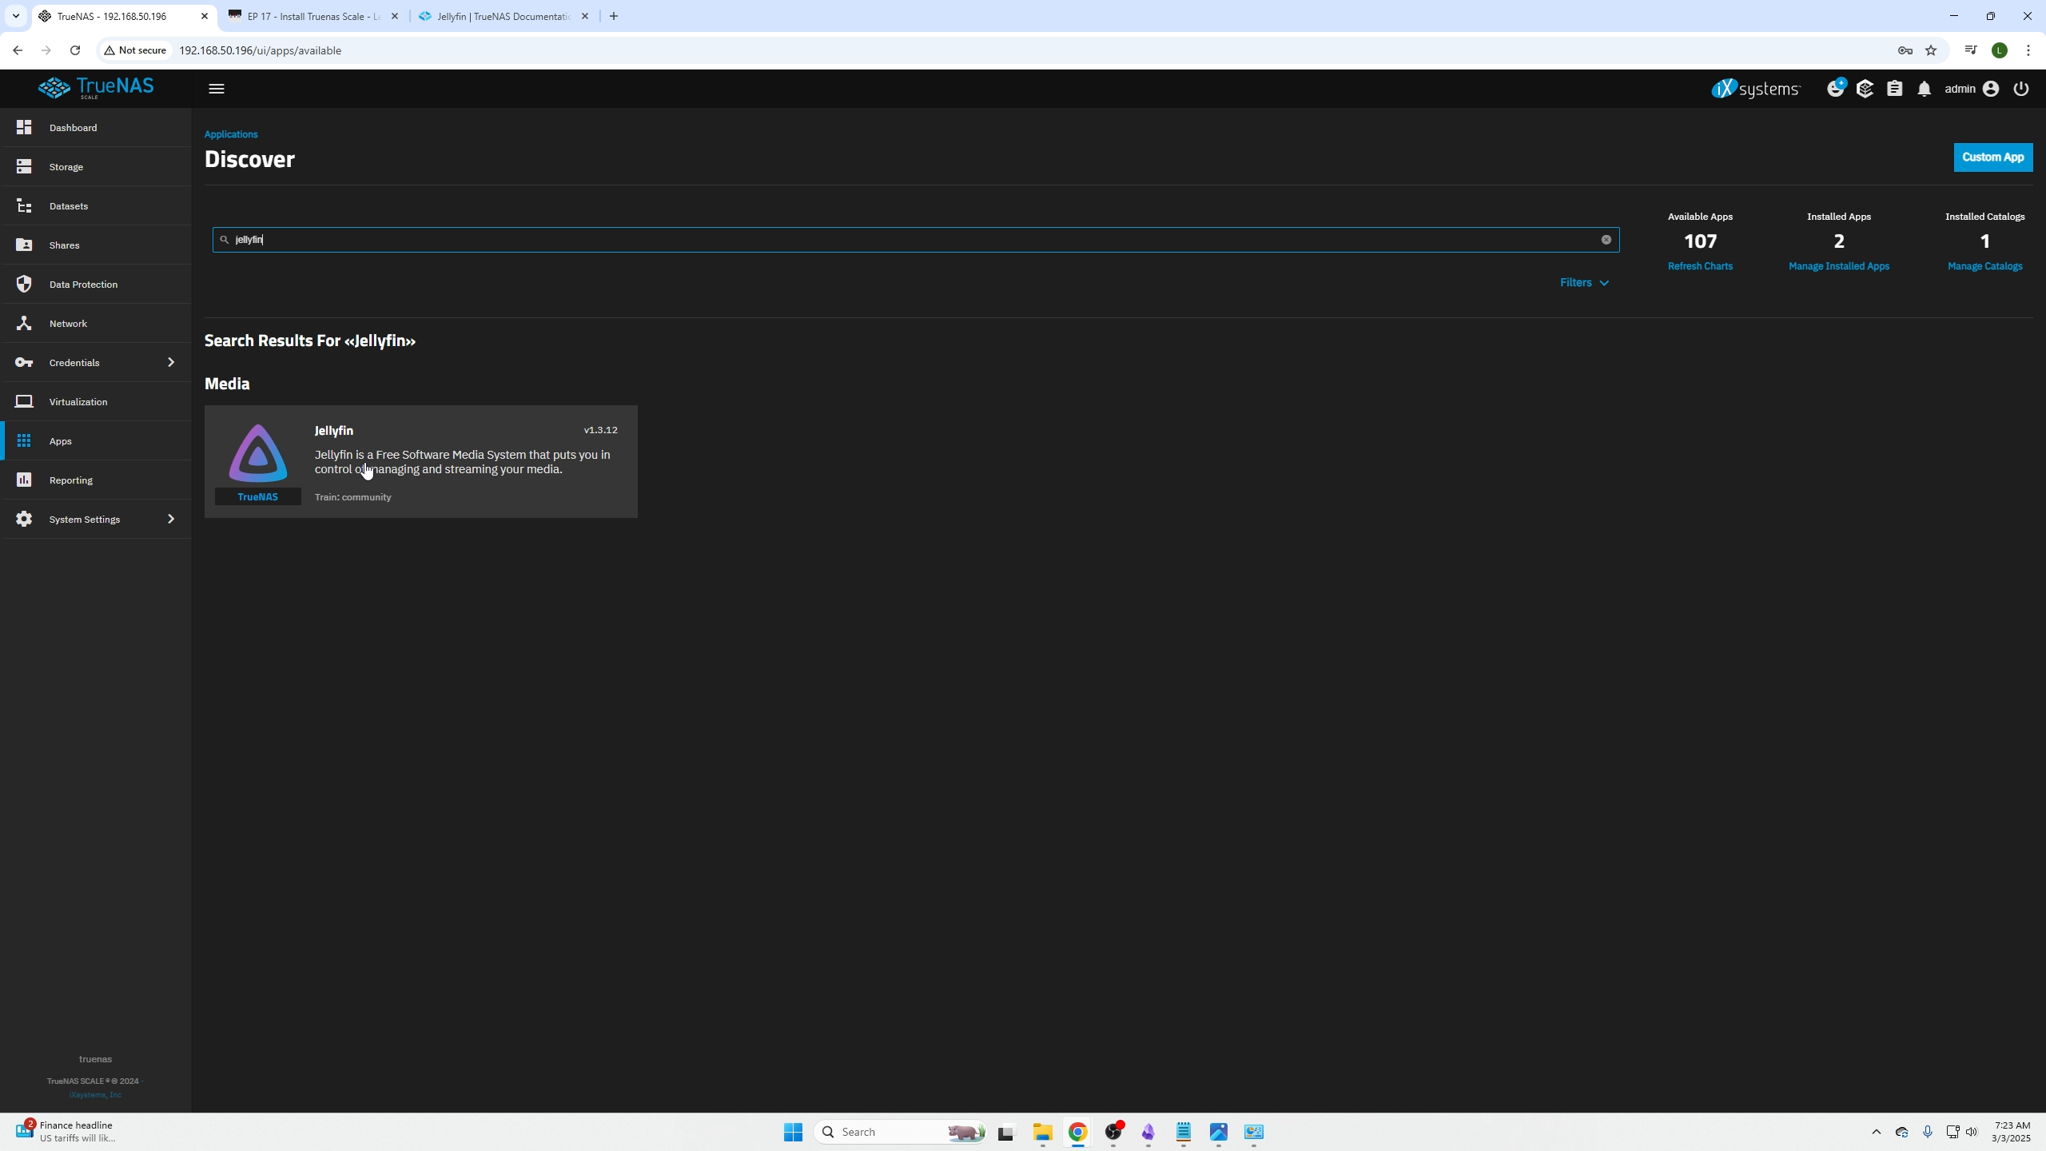Screen dimensions: 2046x1151
Task: Open the Network settings page
Action: pos(96,324)
